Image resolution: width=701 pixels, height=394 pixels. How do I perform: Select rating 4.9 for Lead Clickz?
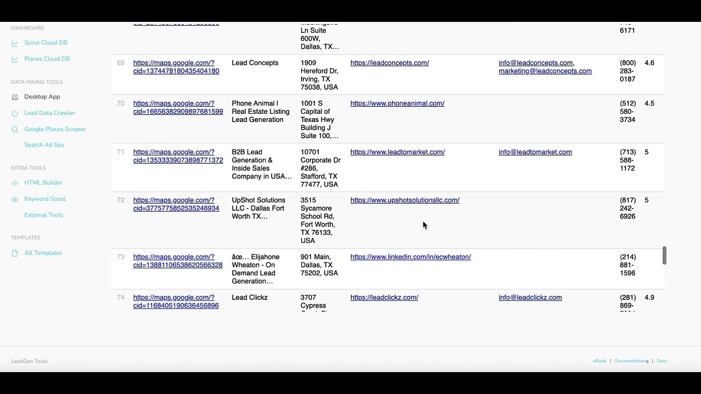pyautogui.click(x=650, y=298)
